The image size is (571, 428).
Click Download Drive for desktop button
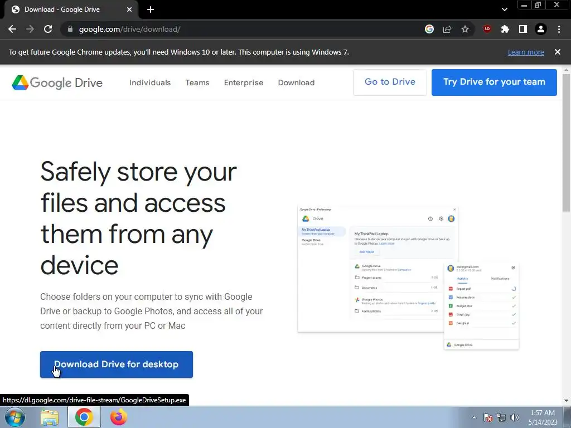point(117,364)
